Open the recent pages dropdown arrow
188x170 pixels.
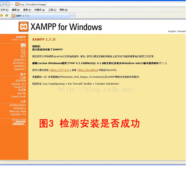(x=12, y=5)
